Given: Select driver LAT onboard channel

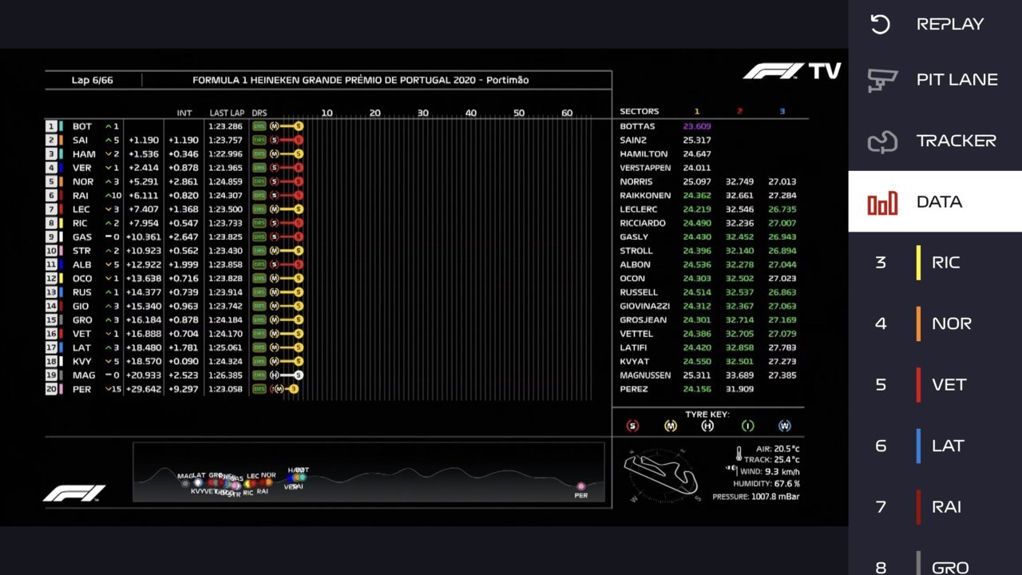Looking at the screenshot, I should [935, 446].
